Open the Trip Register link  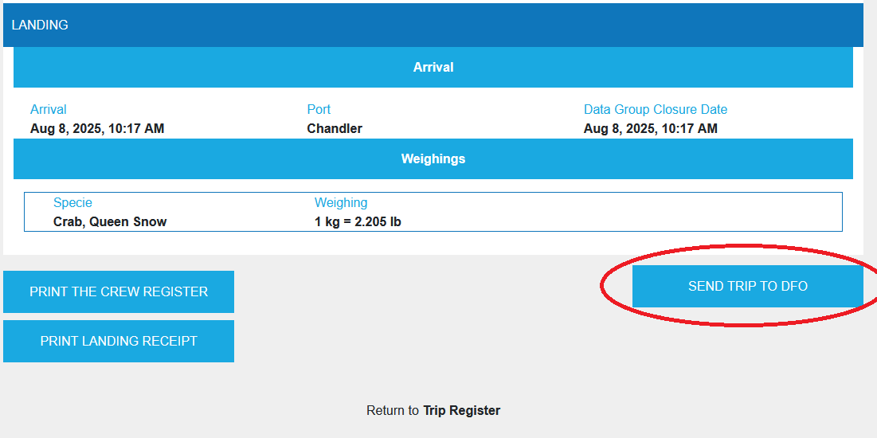click(x=461, y=411)
